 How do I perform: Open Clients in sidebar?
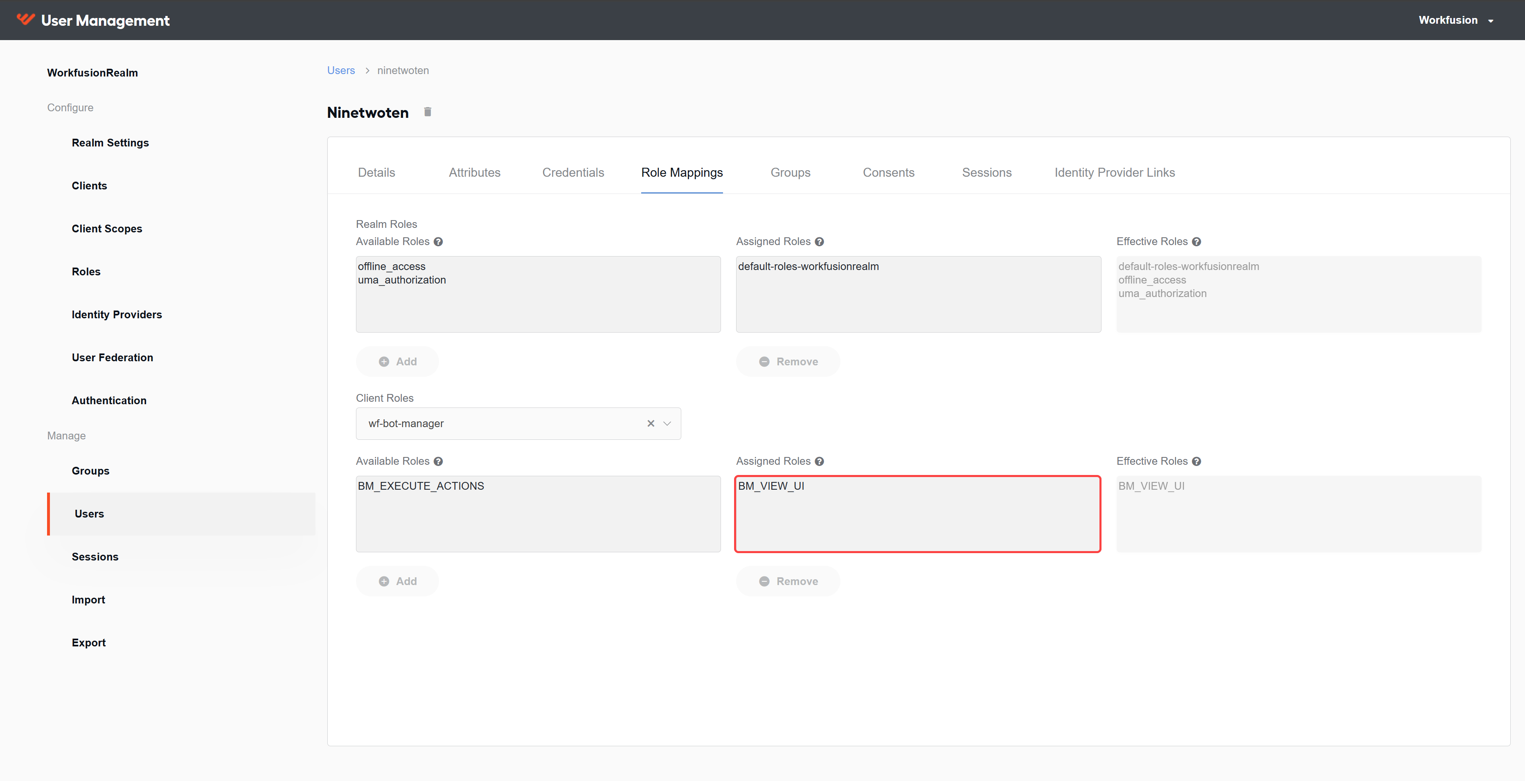(x=89, y=185)
